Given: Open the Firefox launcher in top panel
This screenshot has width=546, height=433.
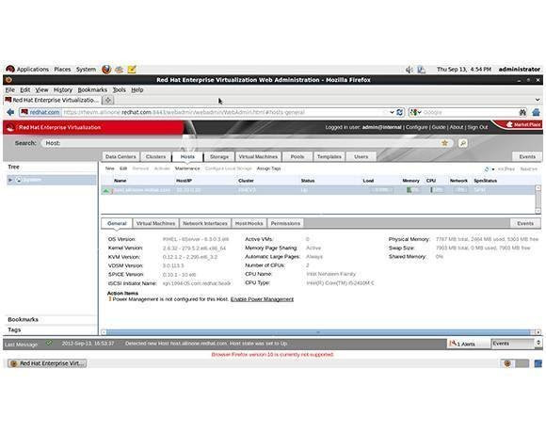Looking at the screenshot, I should pos(106,70).
